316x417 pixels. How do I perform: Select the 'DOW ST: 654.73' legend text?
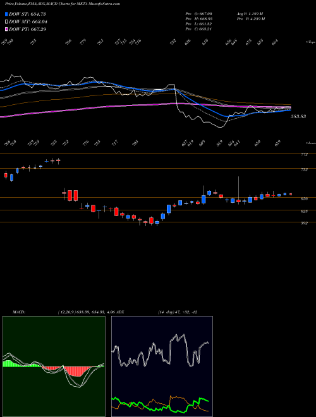tap(28, 15)
